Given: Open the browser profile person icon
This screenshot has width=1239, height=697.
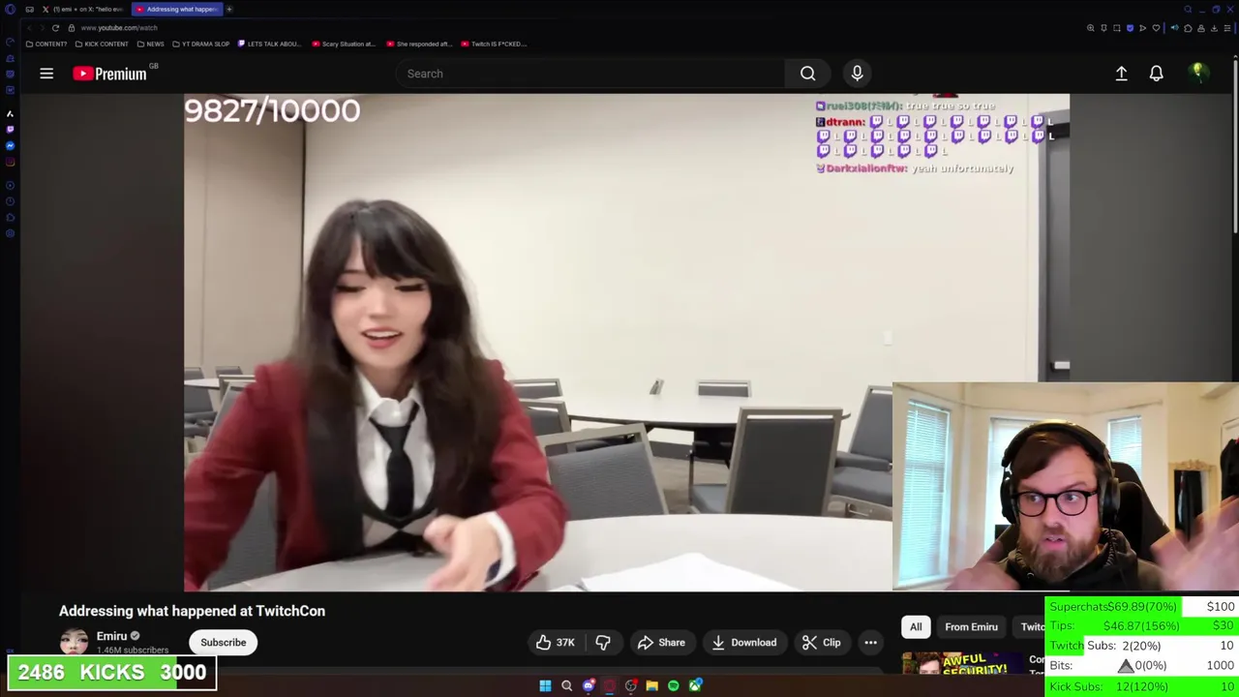Looking at the screenshot, I should coord(1201,28).
